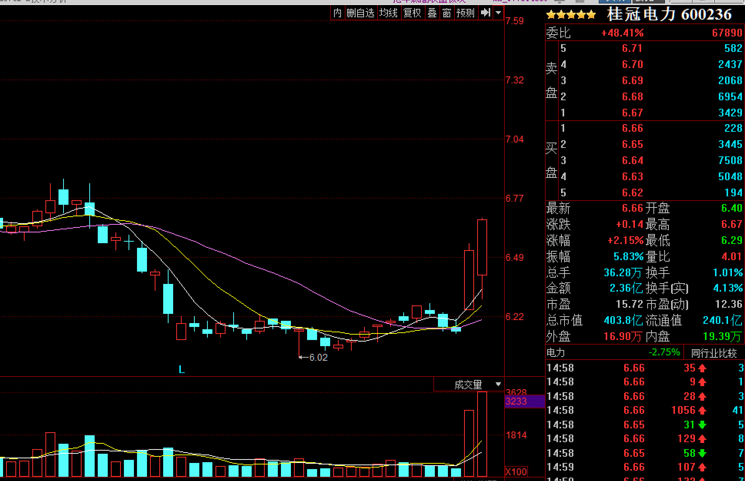Viewport: 745px width, 481px height.
Task: Select buy level 1 price 6.66
Action: (632, 128)
